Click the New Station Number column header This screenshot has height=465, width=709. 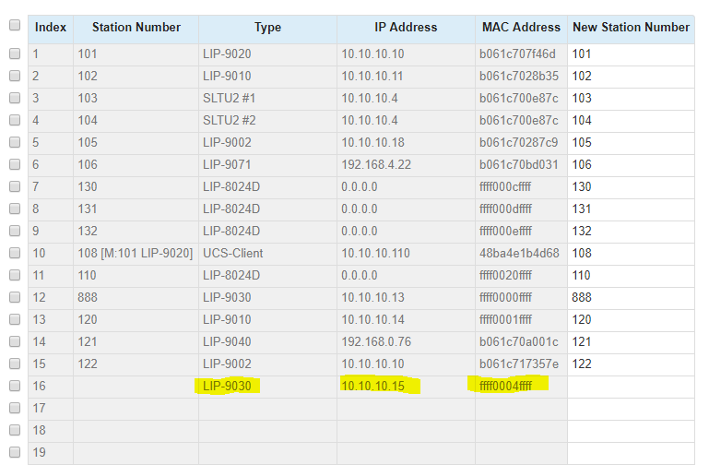(631, 28)
